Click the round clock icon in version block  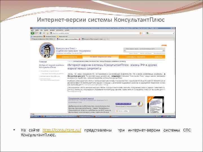point(140,104)
